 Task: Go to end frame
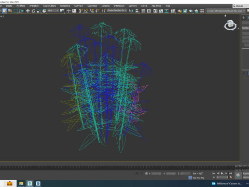(x=230, y=173)
